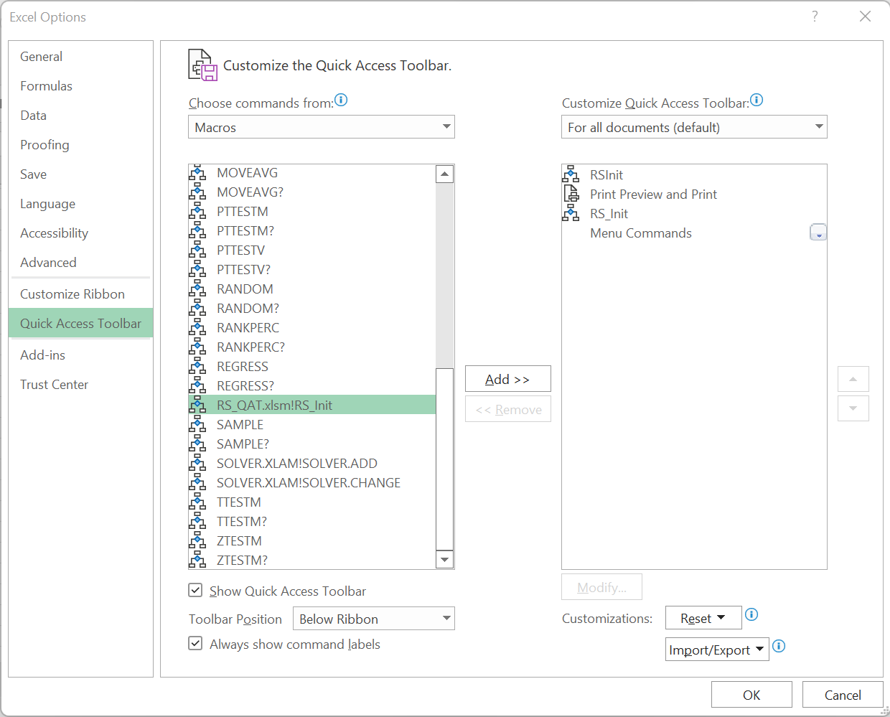890x717 pixels.
Task: Click the Modify... button
Action: click(601, 587)
